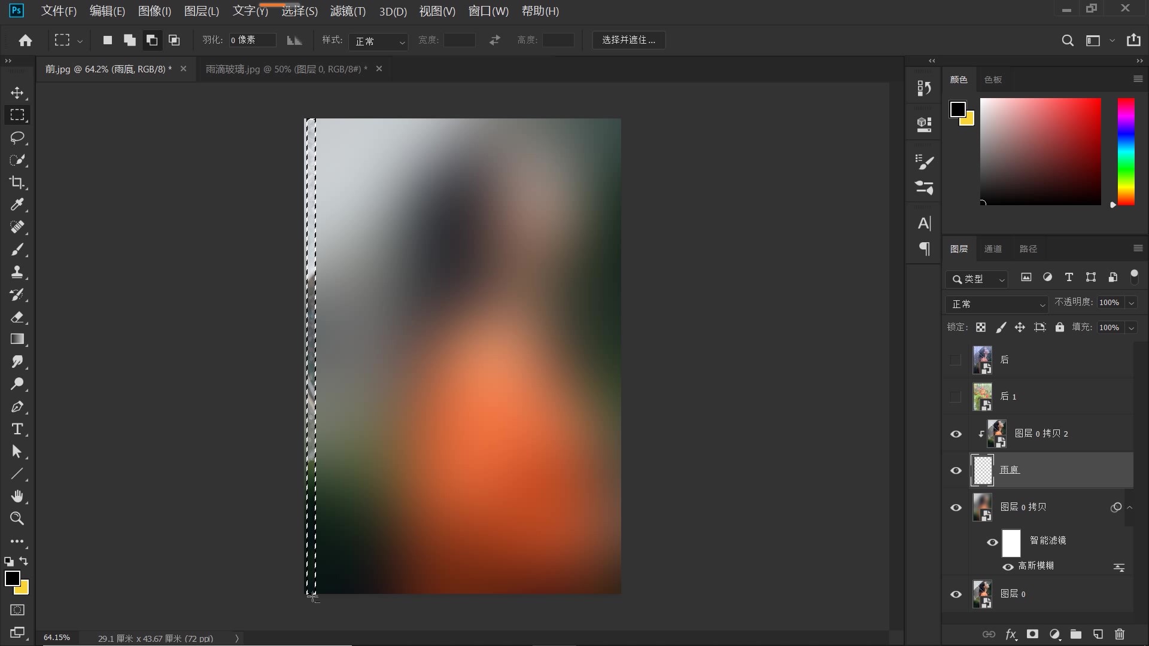Viewport: 1149px width, 646px height.
Task: Open the 不透明度 opacity dropdown arrow
Action: [x=1131, y=303]
